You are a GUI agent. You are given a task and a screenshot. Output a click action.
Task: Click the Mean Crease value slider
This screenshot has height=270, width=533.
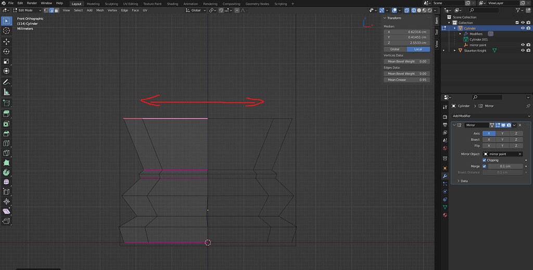click(407, 80)
